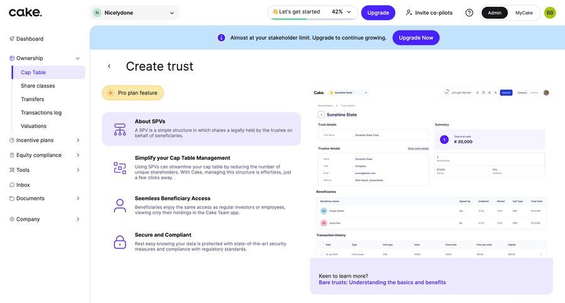Expand the Incentive plans section

point(78,140)
